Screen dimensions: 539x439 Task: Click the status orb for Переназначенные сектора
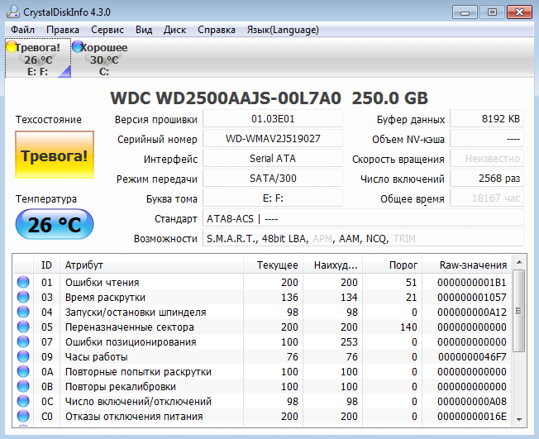pyautogui.click(x=23, y=327)
